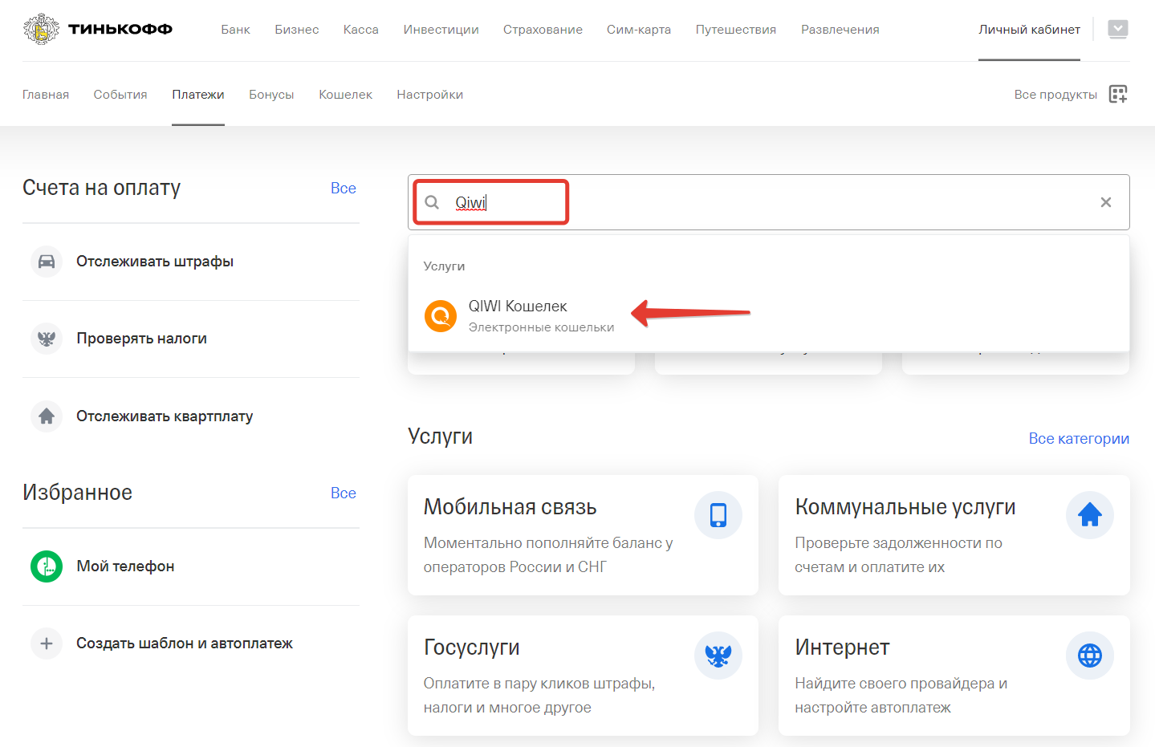
Task: Click the Все продукты link
Action: point(1055,95)
